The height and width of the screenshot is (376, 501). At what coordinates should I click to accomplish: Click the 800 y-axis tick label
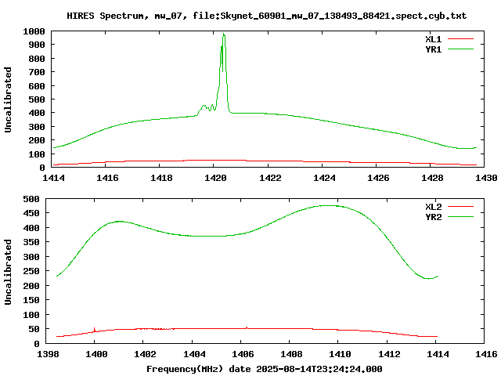37,59
